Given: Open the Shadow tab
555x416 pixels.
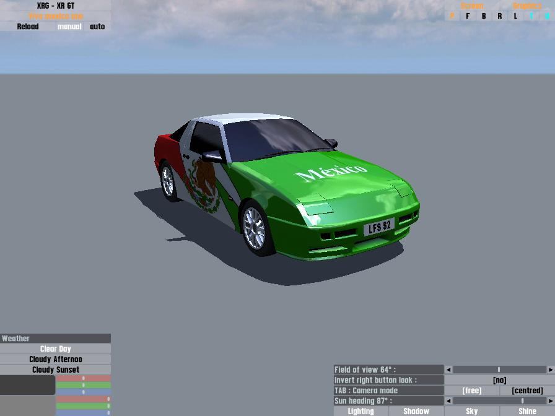Looking at the screenshot, I should (416, 411).
